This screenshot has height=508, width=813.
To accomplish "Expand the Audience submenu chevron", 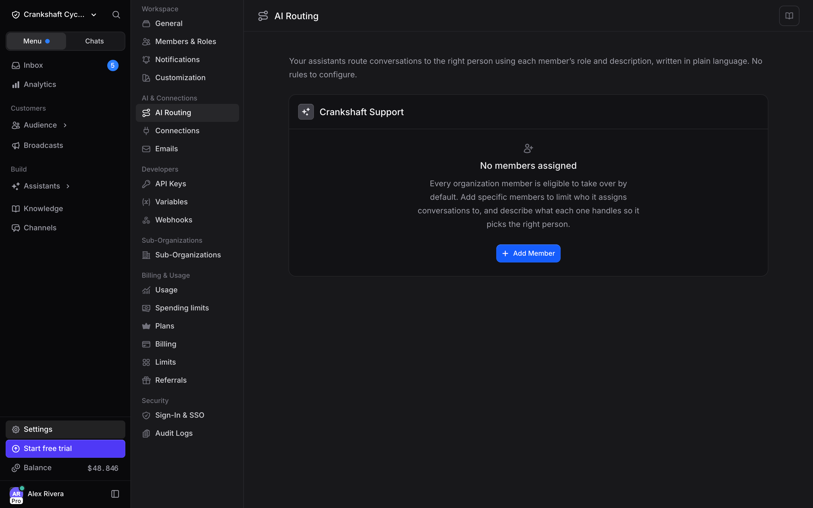I will (x=65, y=125).
